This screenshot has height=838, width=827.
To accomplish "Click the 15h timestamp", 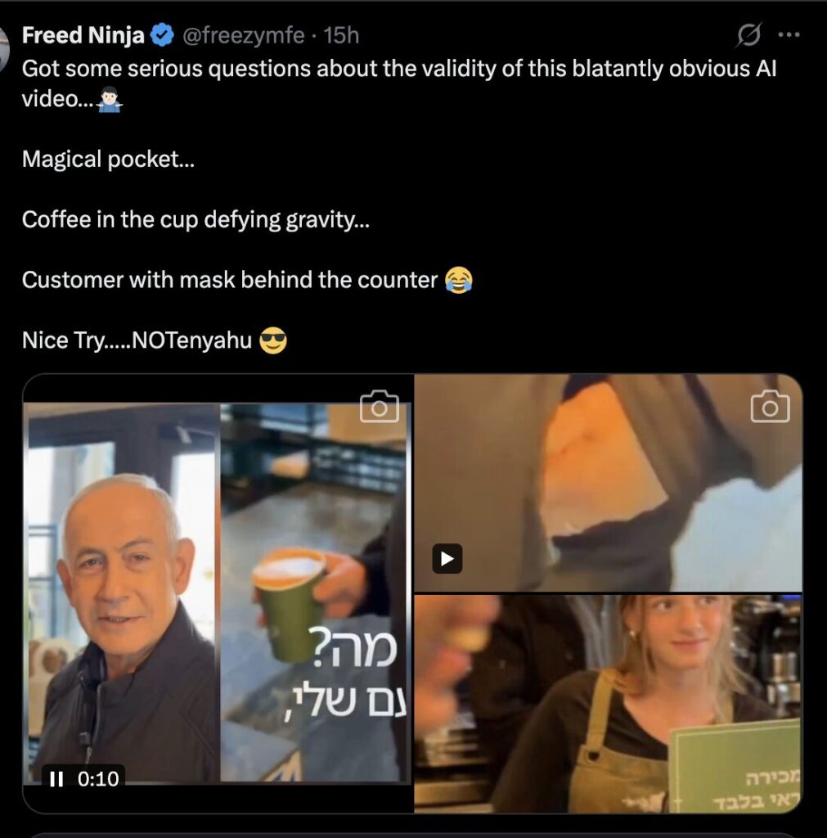I will click(341, 35).
